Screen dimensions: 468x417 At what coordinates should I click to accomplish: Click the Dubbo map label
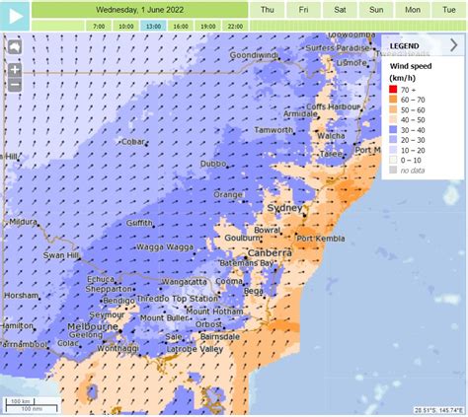[213, 164]
